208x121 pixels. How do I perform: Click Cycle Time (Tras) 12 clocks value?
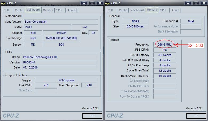tap(165, 71)
